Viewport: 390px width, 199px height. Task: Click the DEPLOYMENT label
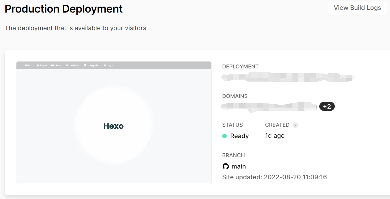(x=241, y=67)
